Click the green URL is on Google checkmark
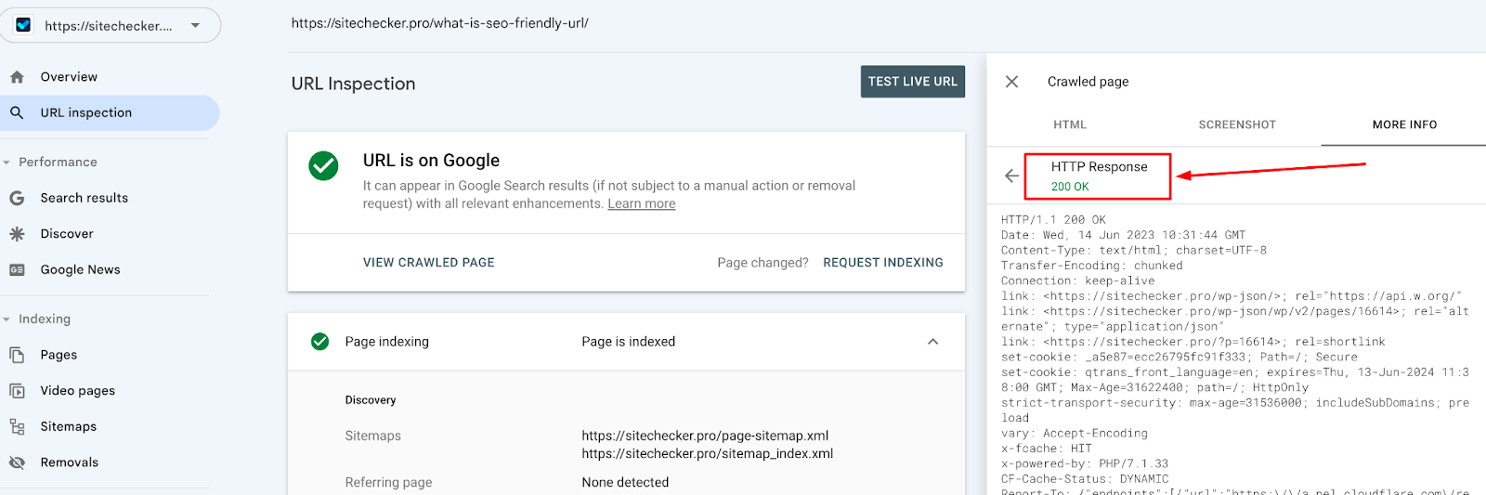Viewport: 1486px width, 495px height. point(323,166)
